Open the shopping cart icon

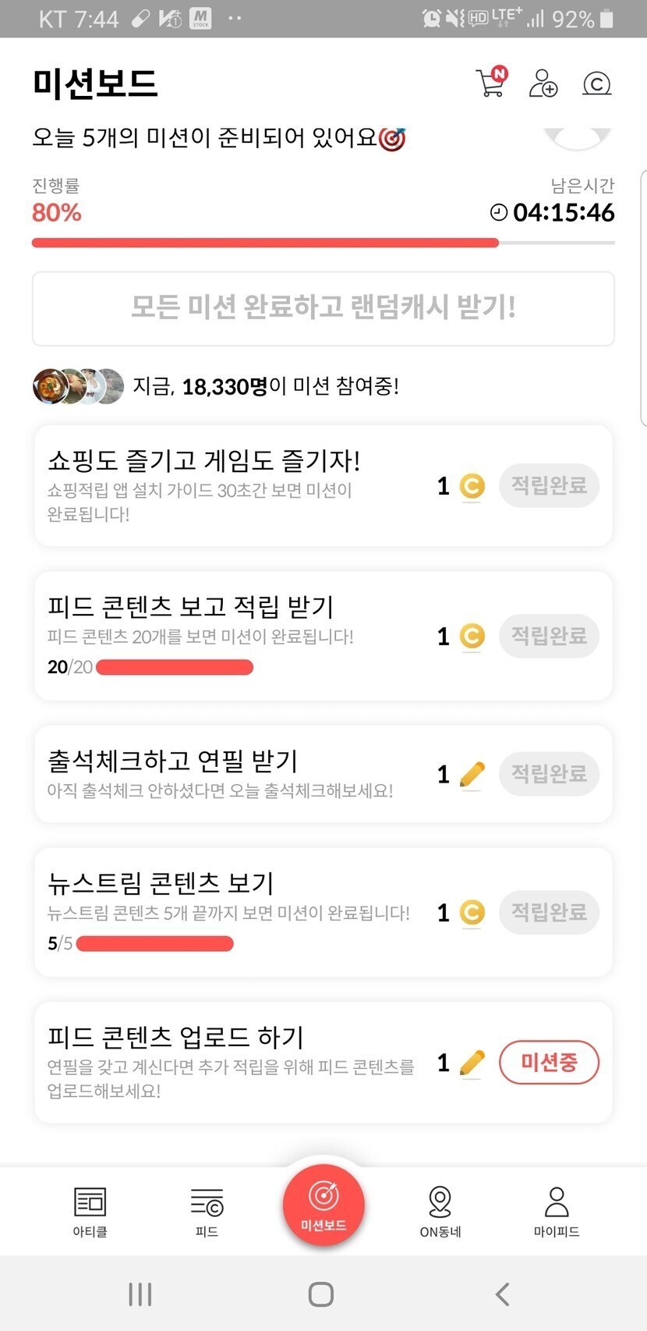[491, 82]
